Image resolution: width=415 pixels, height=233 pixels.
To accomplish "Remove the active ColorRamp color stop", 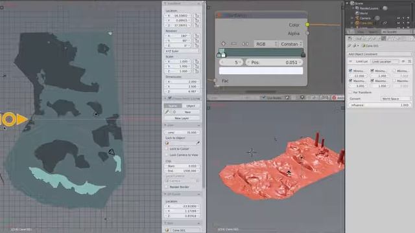I will 233,44.
